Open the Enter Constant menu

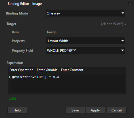click(72, 70)
